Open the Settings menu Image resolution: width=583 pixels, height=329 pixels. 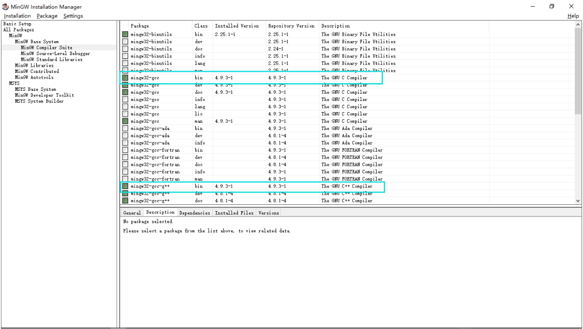[73, 16]
